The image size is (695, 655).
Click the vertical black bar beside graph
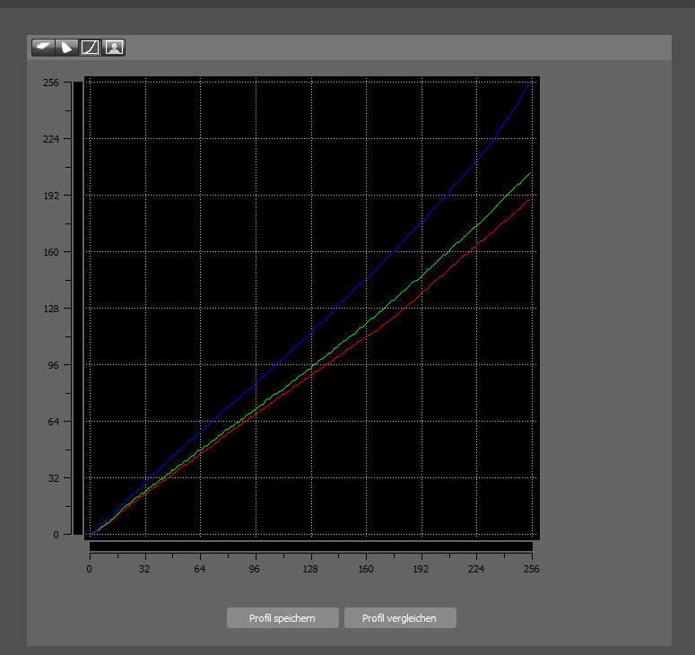[x=78, y=308]
